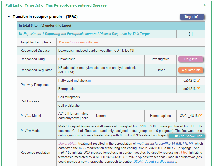214x166 pixels.
Task: Collapse the Full List of Targets section
Action: 205,5
